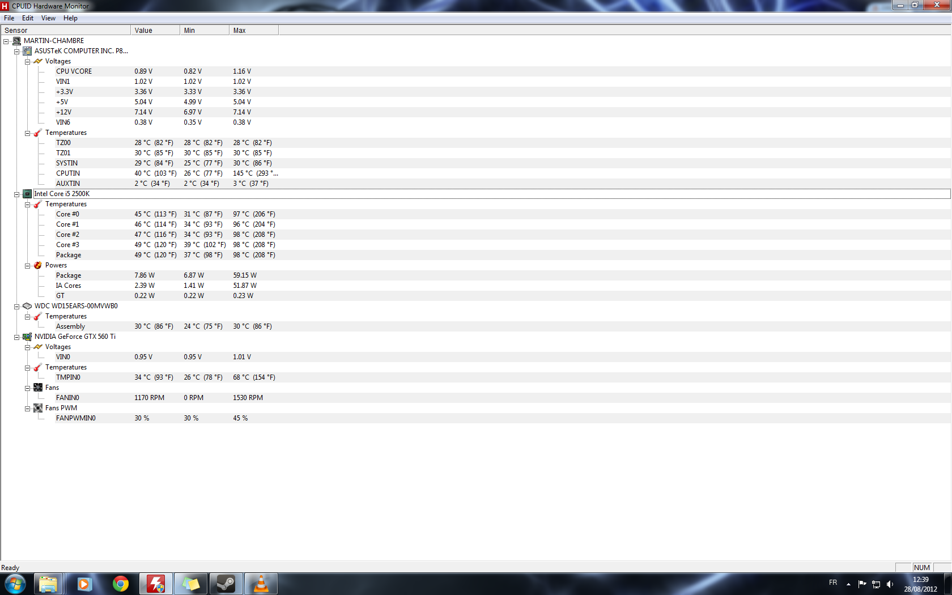Viewport: 952px width, 595px height.
Task: Click the motherboard Voltages lightning icon
Action: tap(38, 61)
